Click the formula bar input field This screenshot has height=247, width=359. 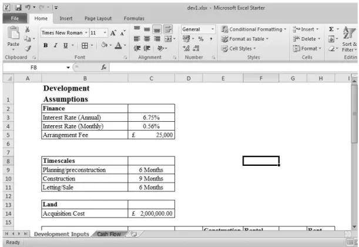(233, 68)
